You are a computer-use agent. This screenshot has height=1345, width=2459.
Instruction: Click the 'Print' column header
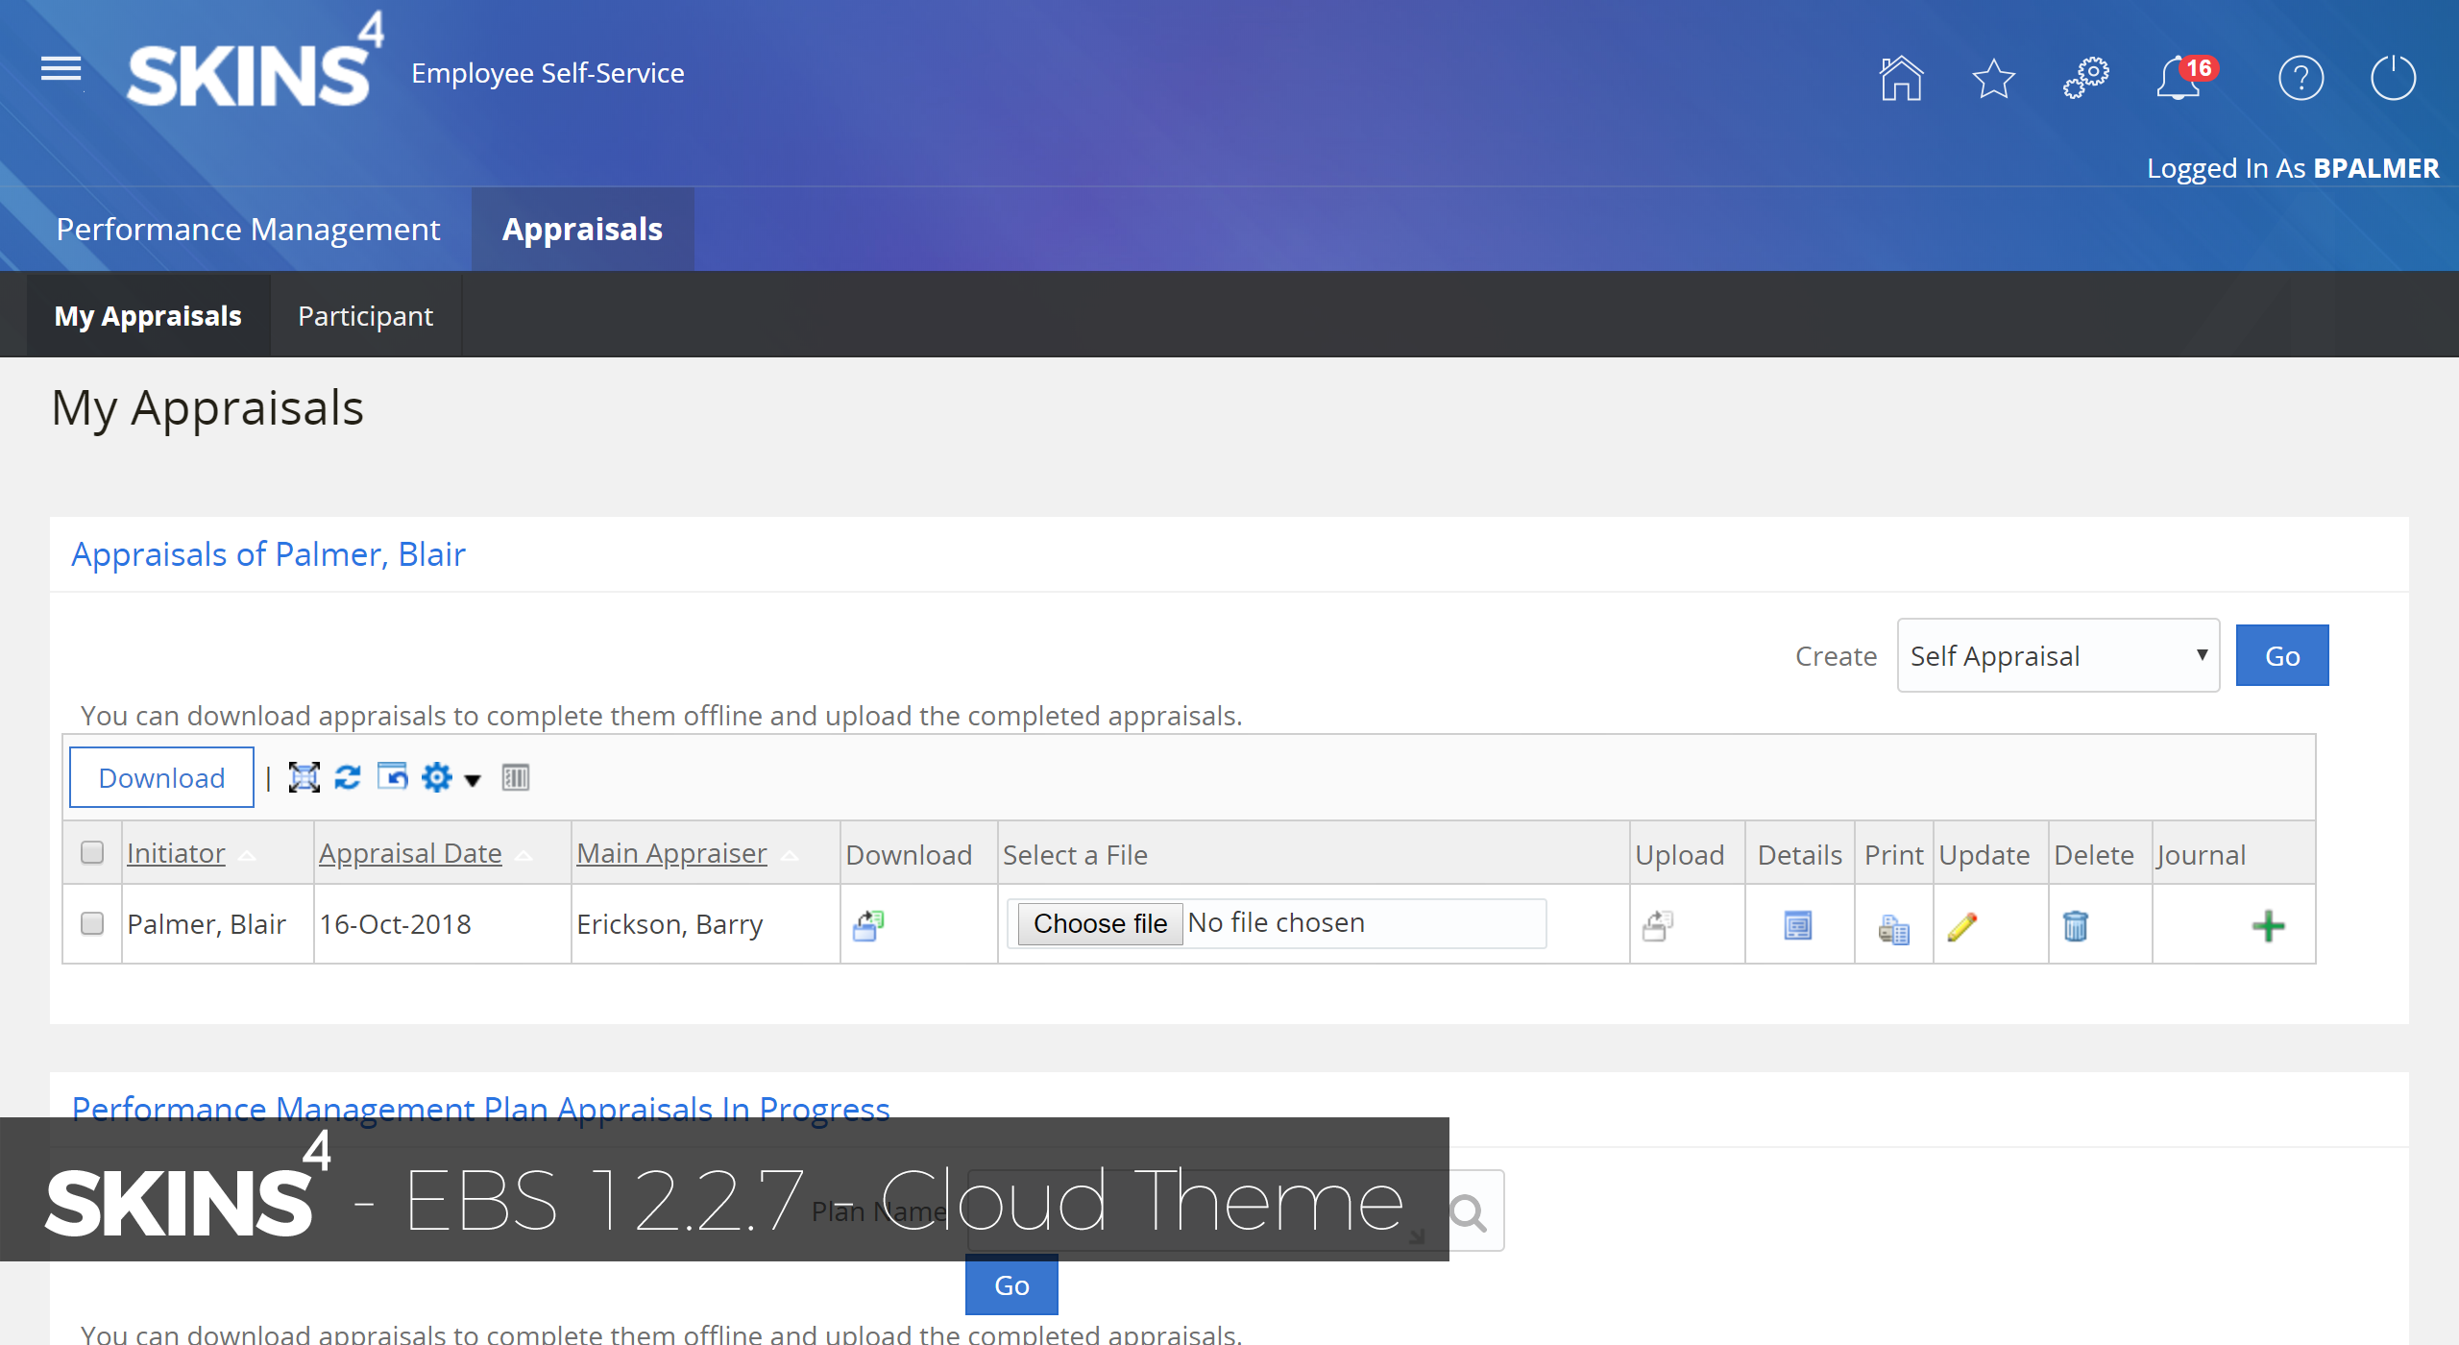(x=1893, y=855)
